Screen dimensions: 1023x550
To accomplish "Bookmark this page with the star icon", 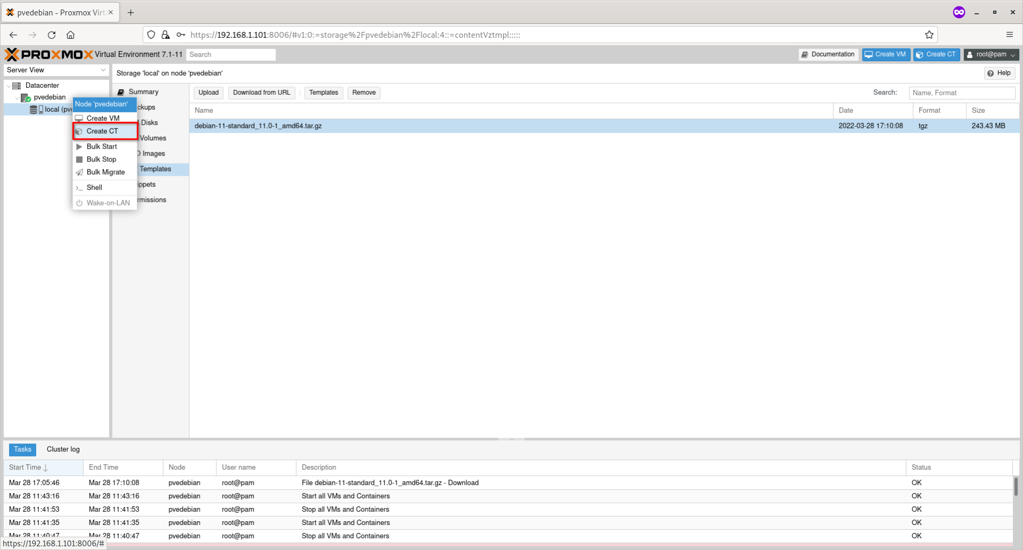I will pos(929,35).
